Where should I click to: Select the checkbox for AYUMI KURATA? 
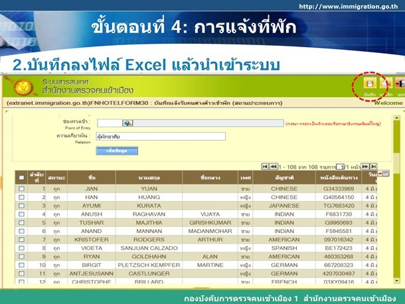21,206
